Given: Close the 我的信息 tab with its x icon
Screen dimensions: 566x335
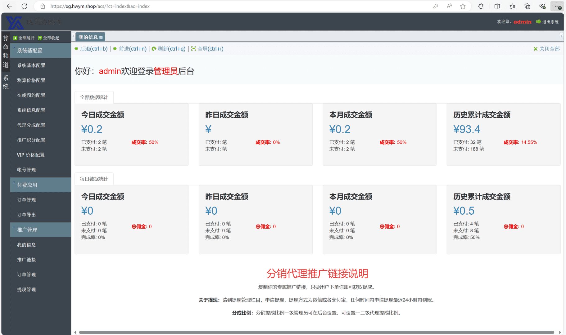Looking at the screenshot, I should click(101, 37).
